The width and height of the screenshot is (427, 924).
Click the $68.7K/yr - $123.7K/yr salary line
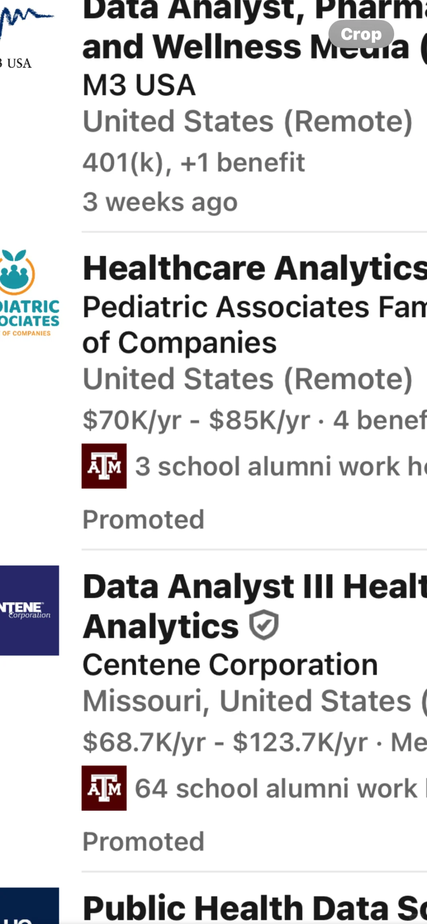click(225, 742)
